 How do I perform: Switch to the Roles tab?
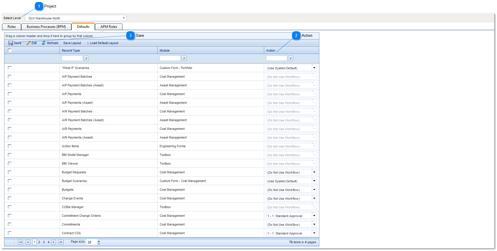(12, 27)
